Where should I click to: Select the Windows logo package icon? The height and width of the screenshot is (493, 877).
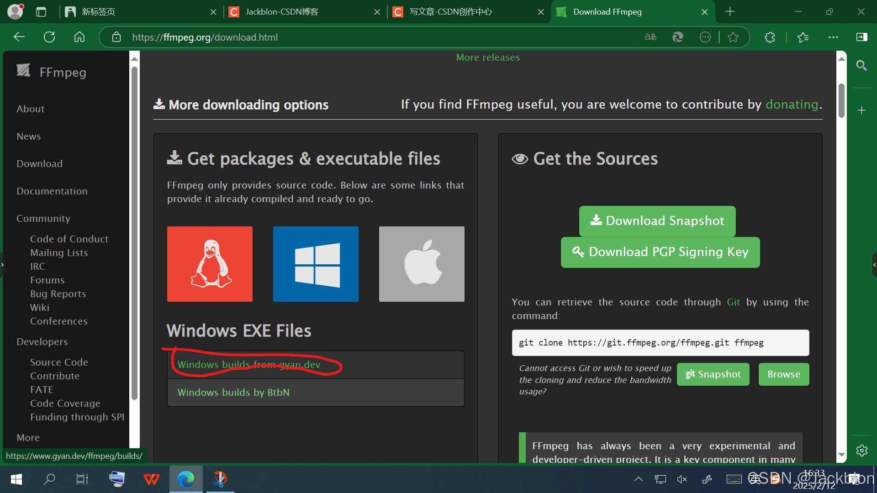click(x=316, y=264)
